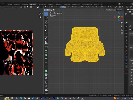The width and height of the screenshot is (133, 100).
Task: Open the Object Data green triangle tab
Action: point(126,66)
